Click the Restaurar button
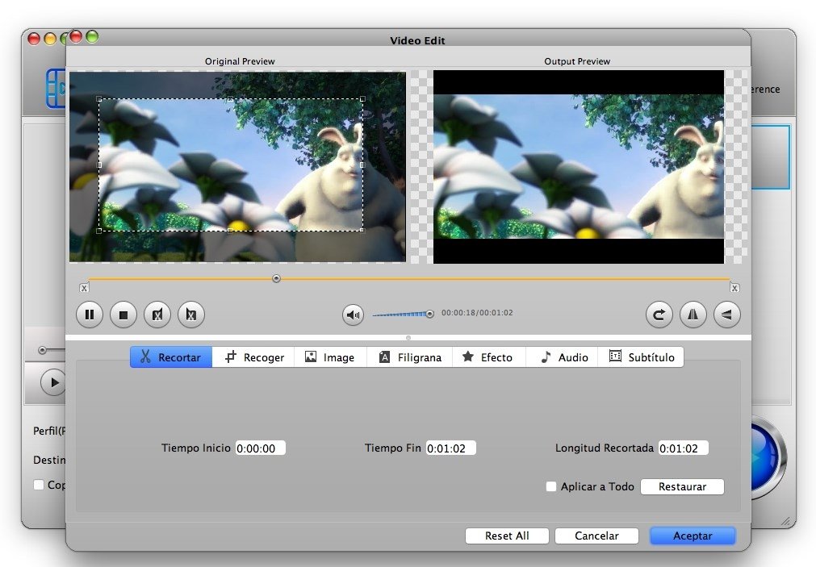 (x=682, y=487)
